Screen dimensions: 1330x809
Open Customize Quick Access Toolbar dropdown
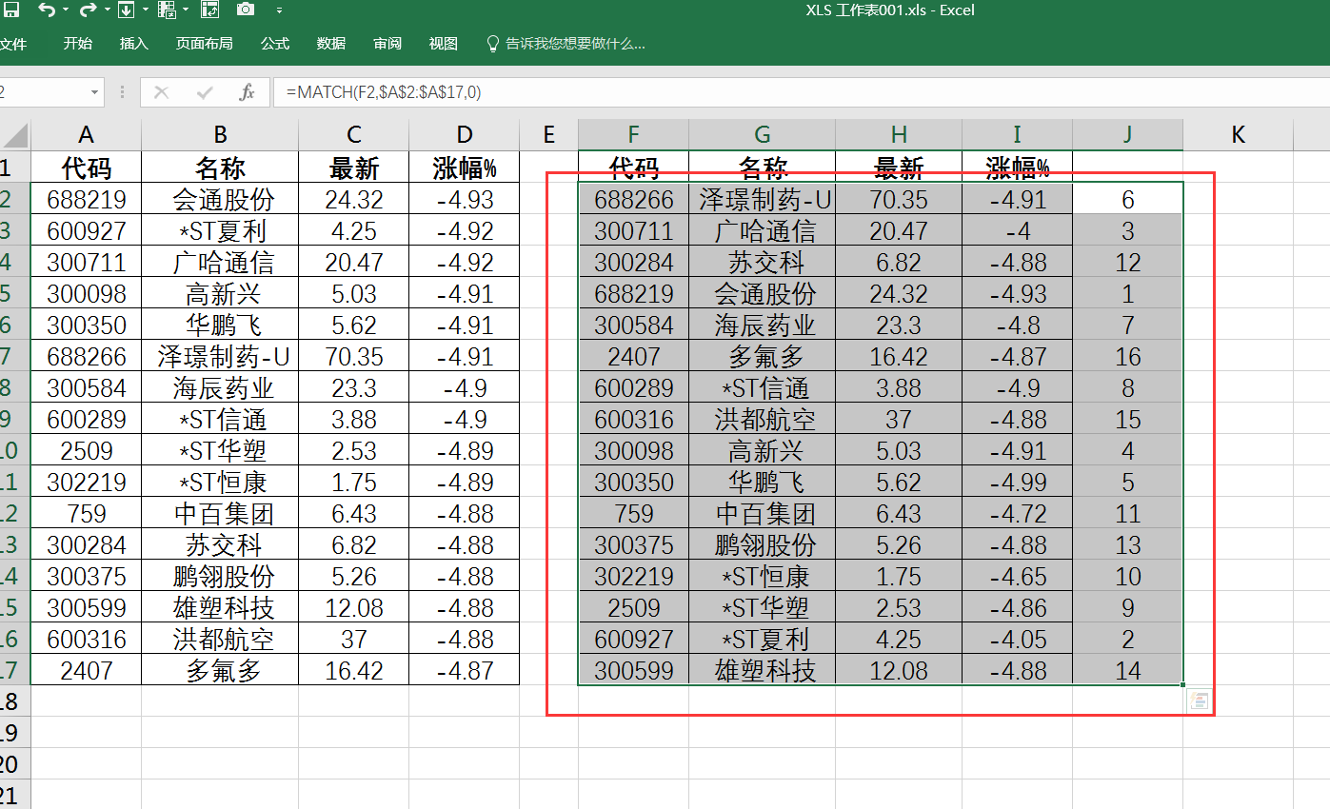279,10
